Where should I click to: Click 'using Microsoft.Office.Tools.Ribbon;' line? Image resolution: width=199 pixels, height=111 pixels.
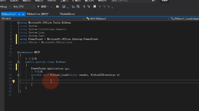[x=46, y=23]
